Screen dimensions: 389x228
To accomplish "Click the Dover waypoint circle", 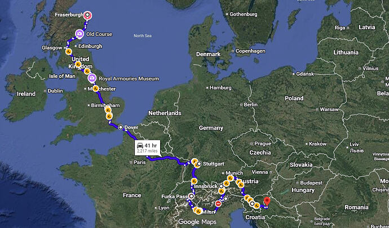I will 121,127.
